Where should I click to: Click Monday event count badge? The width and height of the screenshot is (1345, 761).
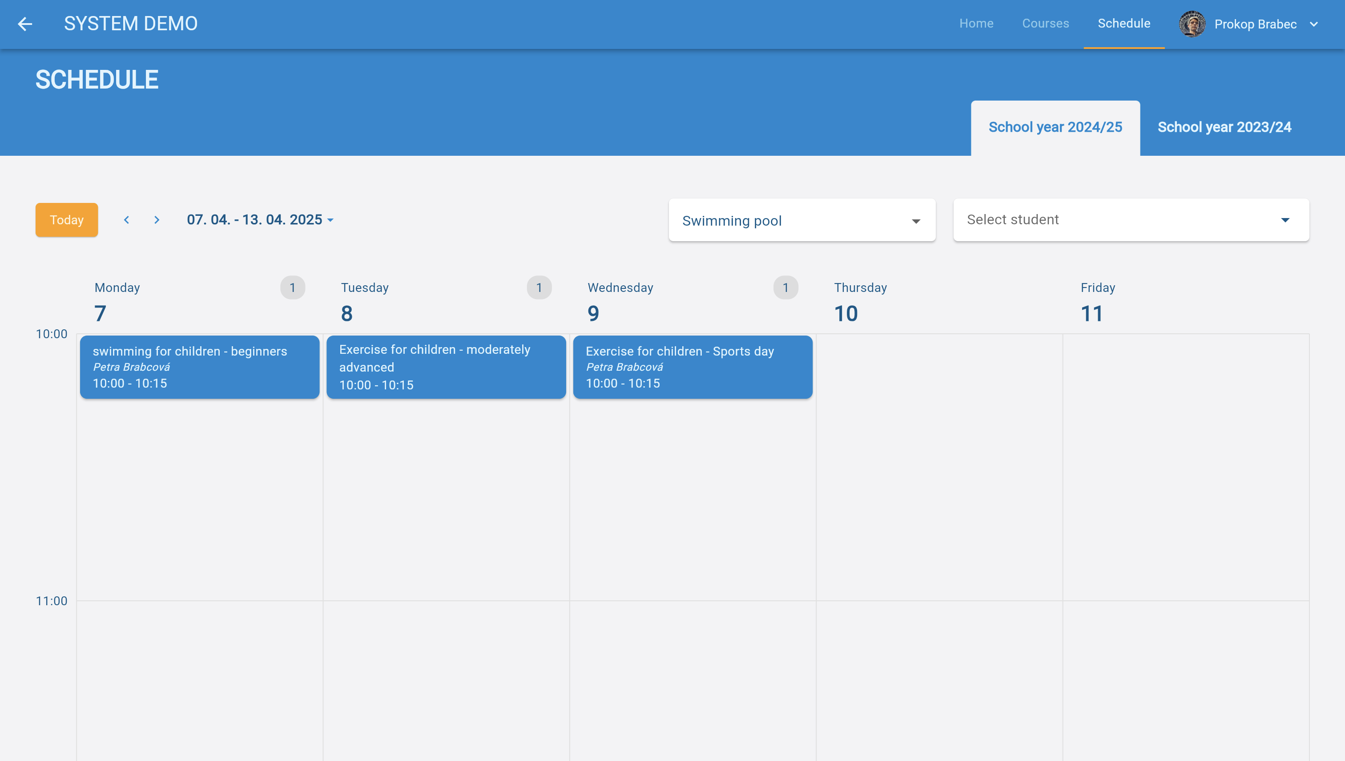[x=293, y=287]
